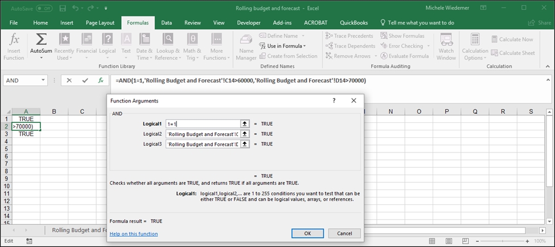Click Create from Selection
This screenshot has height=247, width=555.
288,56
